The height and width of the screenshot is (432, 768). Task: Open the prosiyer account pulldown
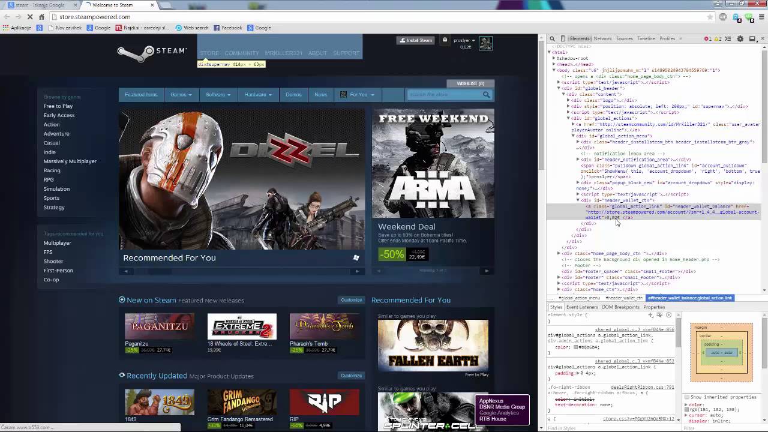(464, 40)
